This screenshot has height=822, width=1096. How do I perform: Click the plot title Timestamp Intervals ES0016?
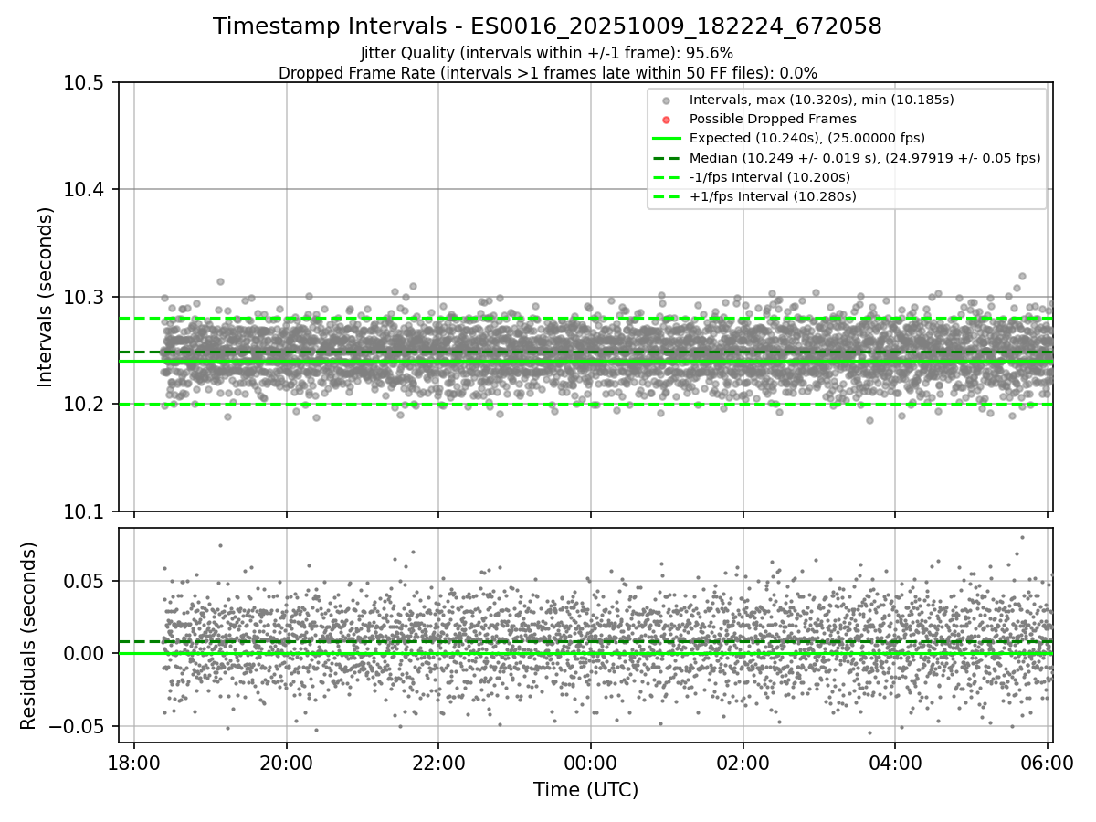click(x=547, y=26)
